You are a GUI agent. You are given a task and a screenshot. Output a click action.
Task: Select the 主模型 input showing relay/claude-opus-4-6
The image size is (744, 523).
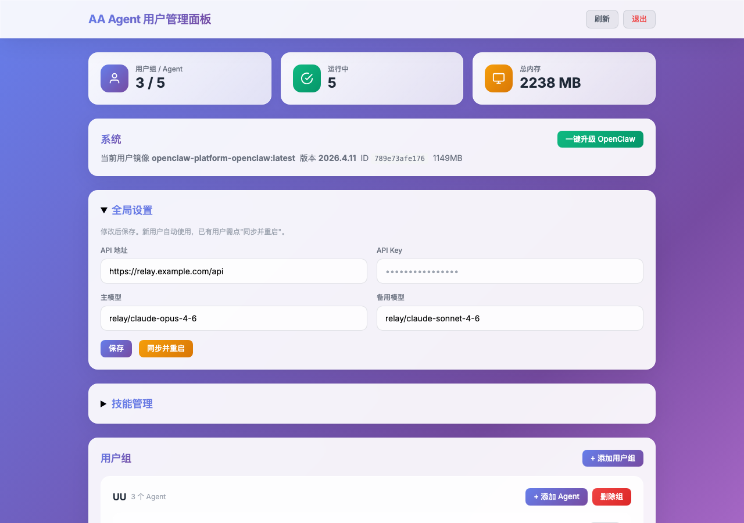[x=234, y=318]
